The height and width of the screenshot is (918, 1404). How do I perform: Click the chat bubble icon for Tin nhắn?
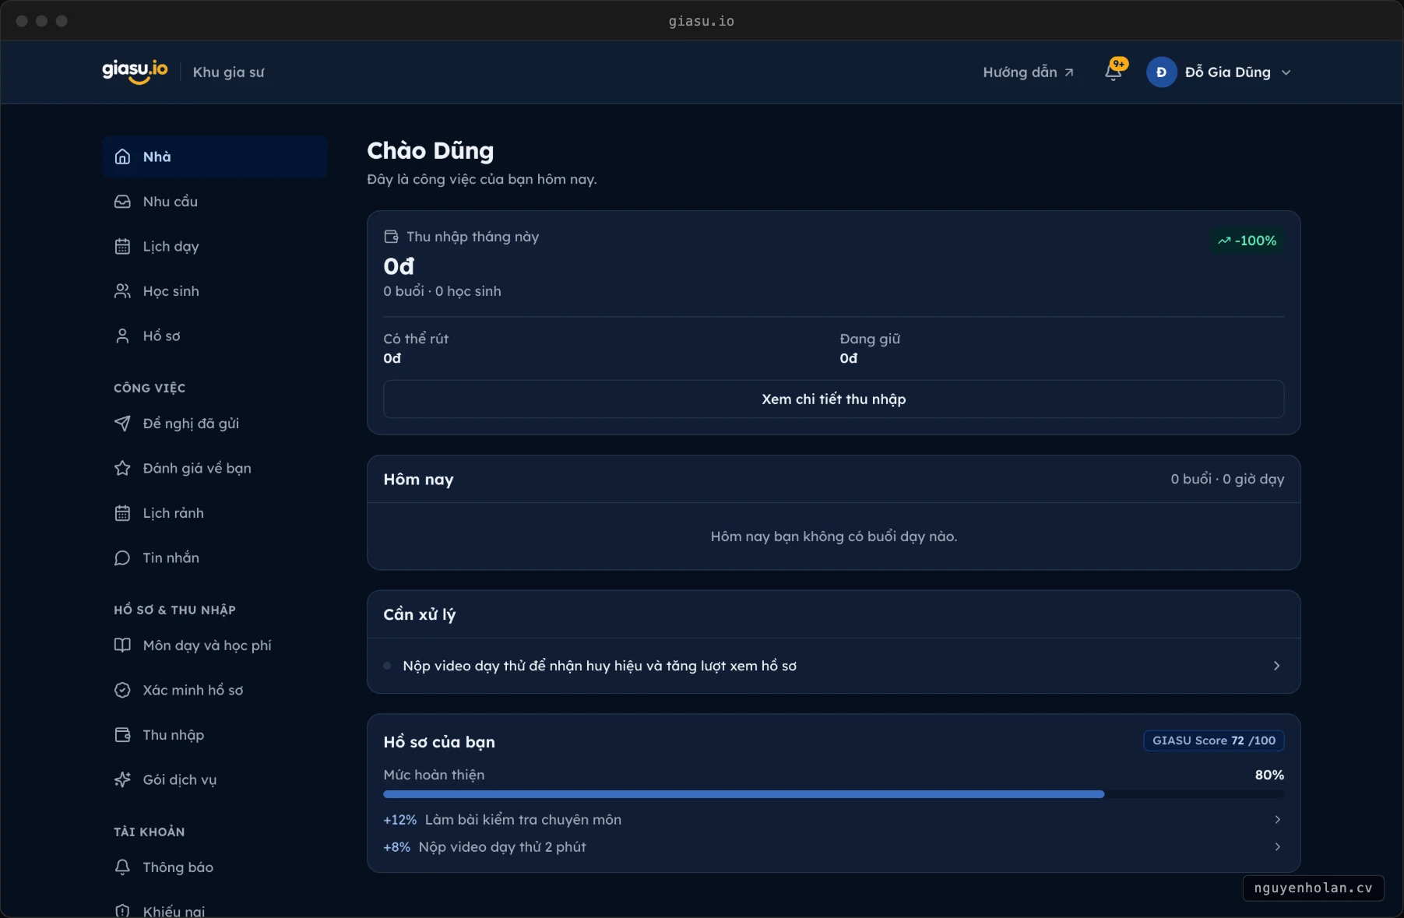122,557
